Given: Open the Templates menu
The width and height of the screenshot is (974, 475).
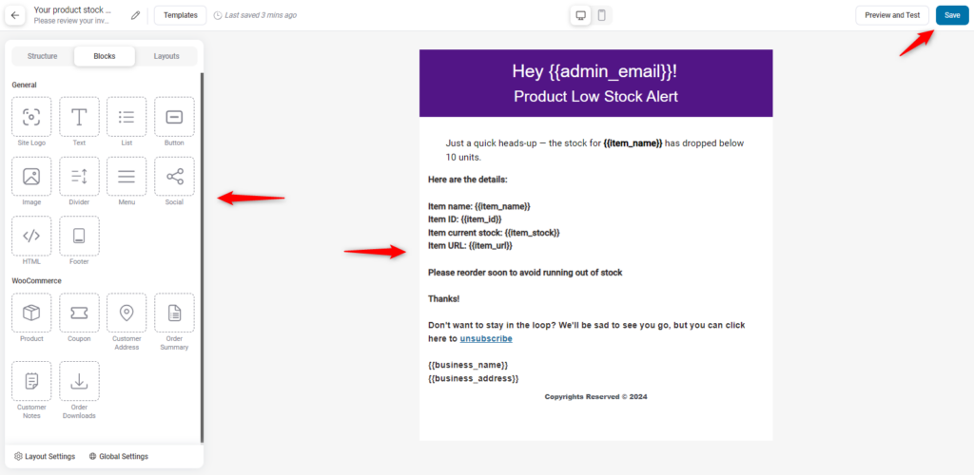Looking at the screenshot, I should click(181, 15).
